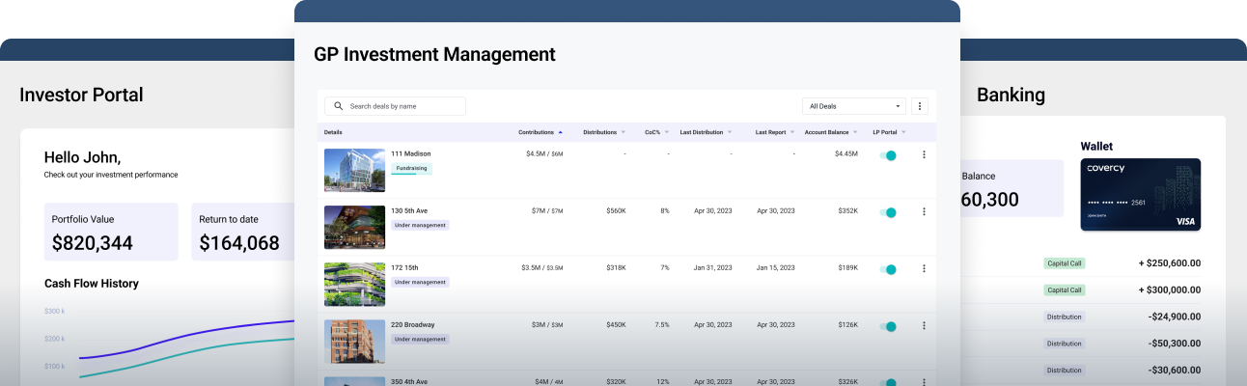Open the 220 Broadway property thumbnail

pos(354,341)
